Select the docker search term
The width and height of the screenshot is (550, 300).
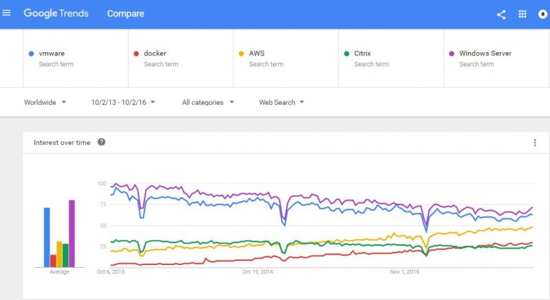[155, 54]
